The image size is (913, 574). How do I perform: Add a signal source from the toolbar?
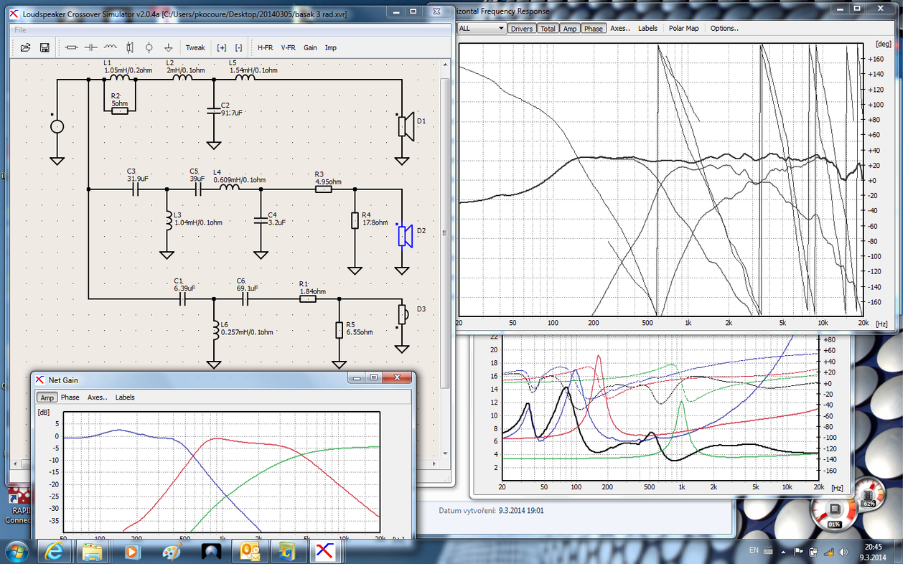coord(149,48)
